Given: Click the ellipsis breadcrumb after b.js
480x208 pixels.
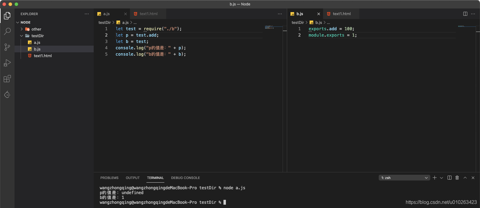Looking at the screenshot, I should point(328,23).
